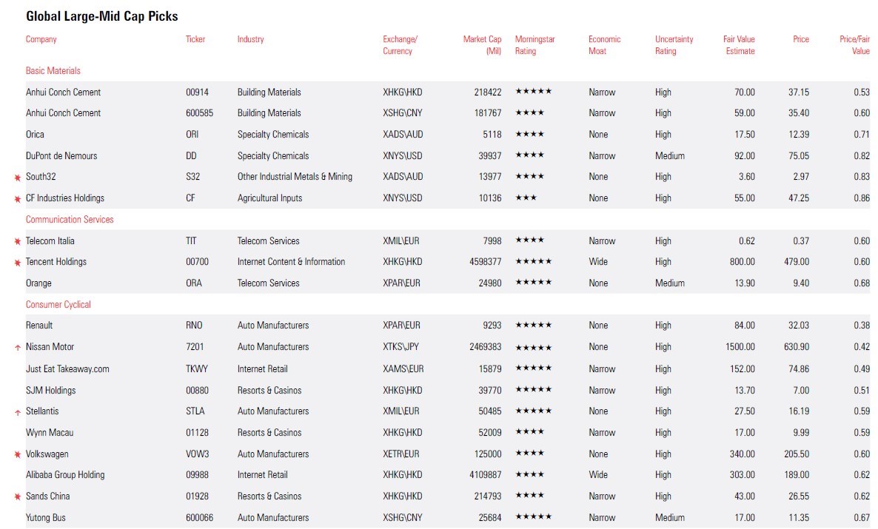Click the Company column header
The width and height of the screenshot is (878, 529).
(x=41, y=39)
